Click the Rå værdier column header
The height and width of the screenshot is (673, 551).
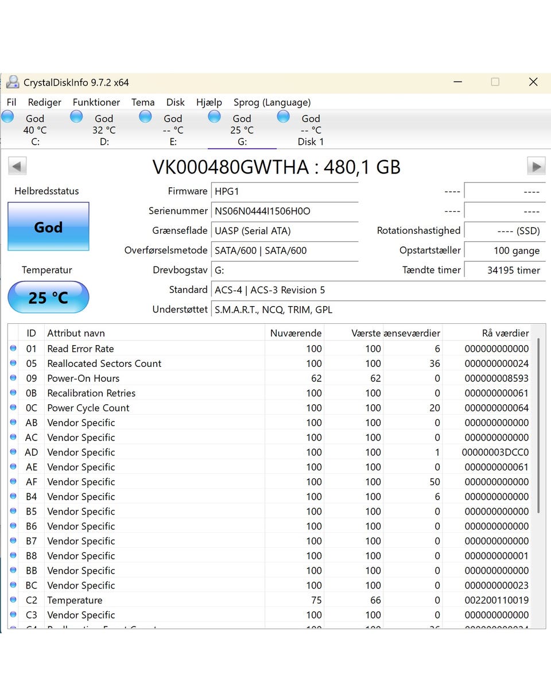(x=505, y=333)
